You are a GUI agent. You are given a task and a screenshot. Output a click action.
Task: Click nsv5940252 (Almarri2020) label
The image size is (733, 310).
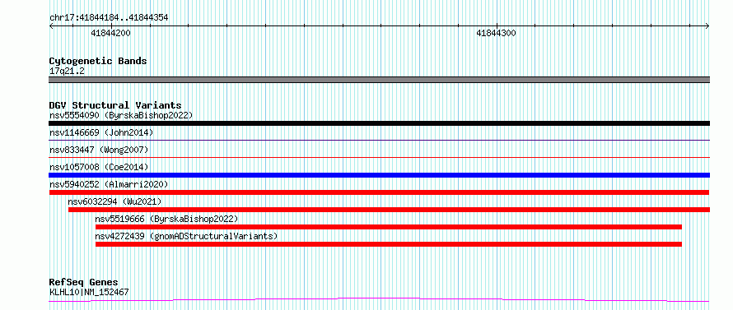[x=109, y=184]
